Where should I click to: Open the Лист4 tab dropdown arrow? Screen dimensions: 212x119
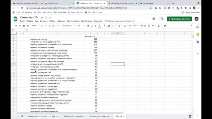(124, 116)
